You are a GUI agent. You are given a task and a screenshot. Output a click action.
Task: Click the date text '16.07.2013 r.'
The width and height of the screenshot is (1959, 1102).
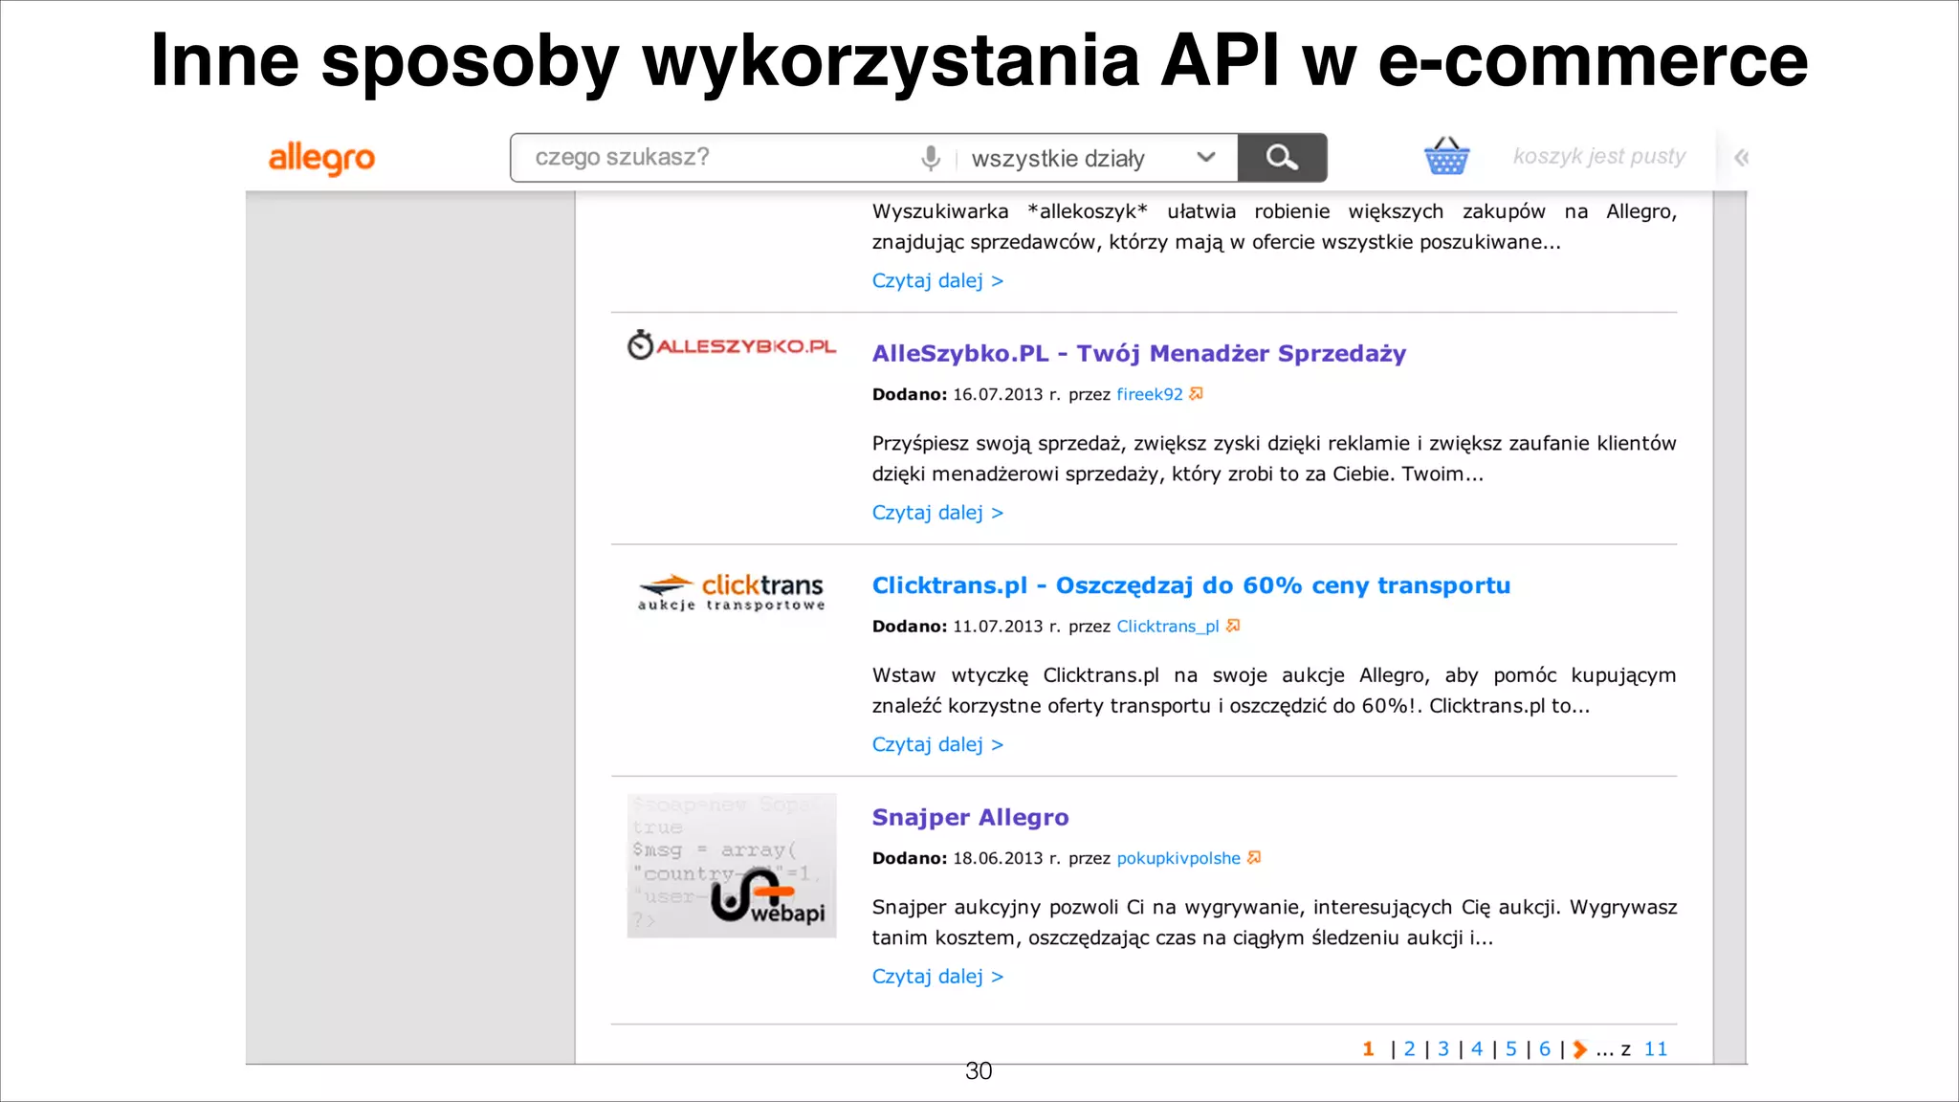point(1006,394)
